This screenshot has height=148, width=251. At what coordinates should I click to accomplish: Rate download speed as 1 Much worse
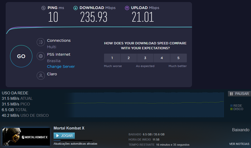pyautogui.click(x=112, y=58)
